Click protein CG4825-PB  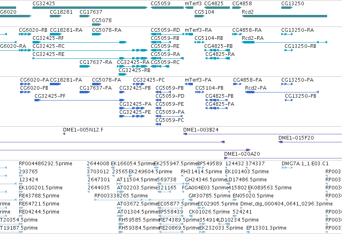[x=219, y=96]
